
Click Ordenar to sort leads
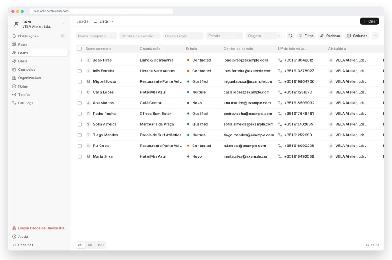(x=330, y=36)
